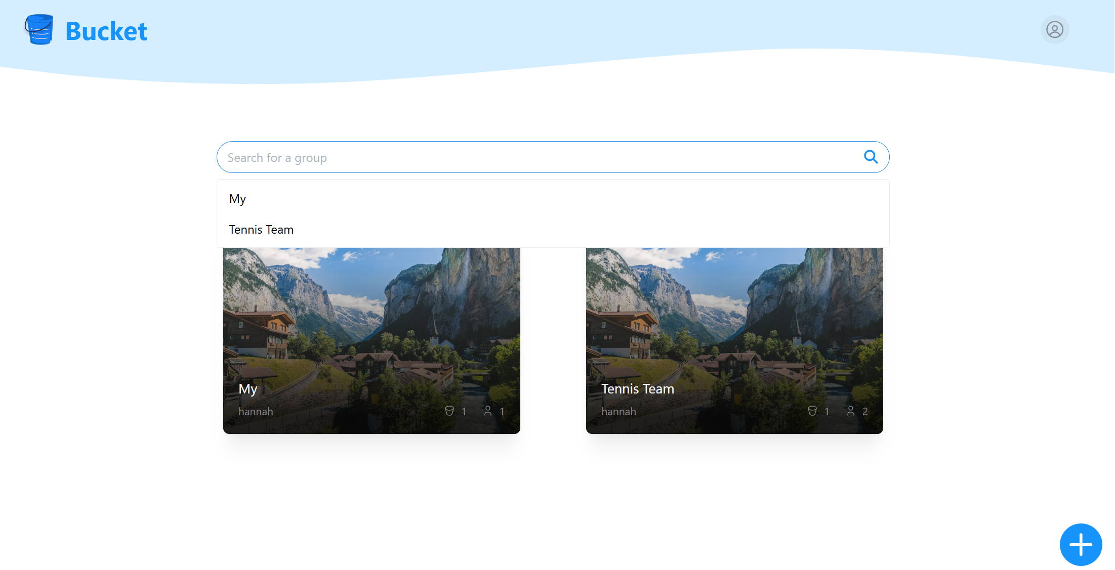The image size is (1115, 570).
Task: Click bucket count 1 on My card
Action: click(x=464, y=411)
